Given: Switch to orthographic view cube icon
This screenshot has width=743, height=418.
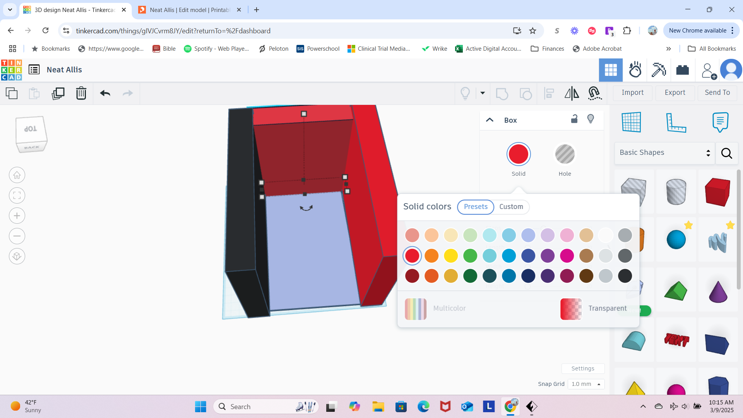Looking at the screenshot, I should [17, 256].
